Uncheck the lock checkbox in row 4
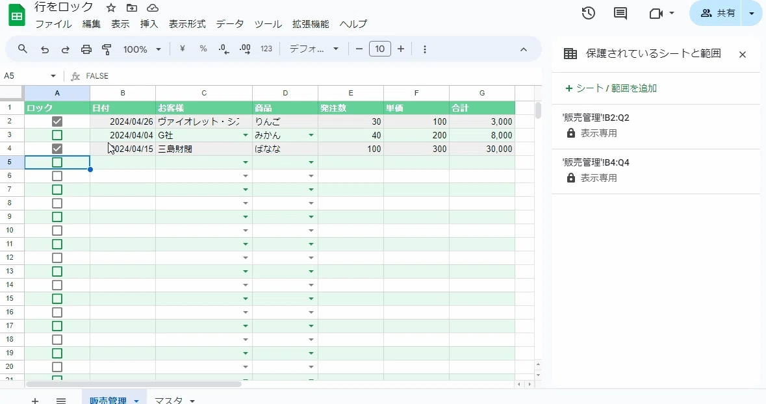The width and height of the screenshot is (766, 404). 57,149
